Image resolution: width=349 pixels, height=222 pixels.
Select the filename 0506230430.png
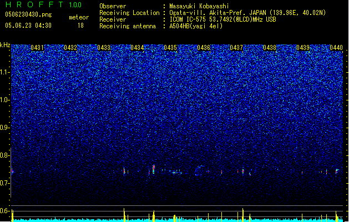(x=28, y=15)
